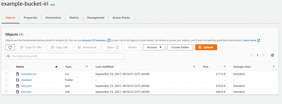Viewport: 282px width, 104px height.
Task: Go to next page with right chevron
Action: tap(263, 55)
